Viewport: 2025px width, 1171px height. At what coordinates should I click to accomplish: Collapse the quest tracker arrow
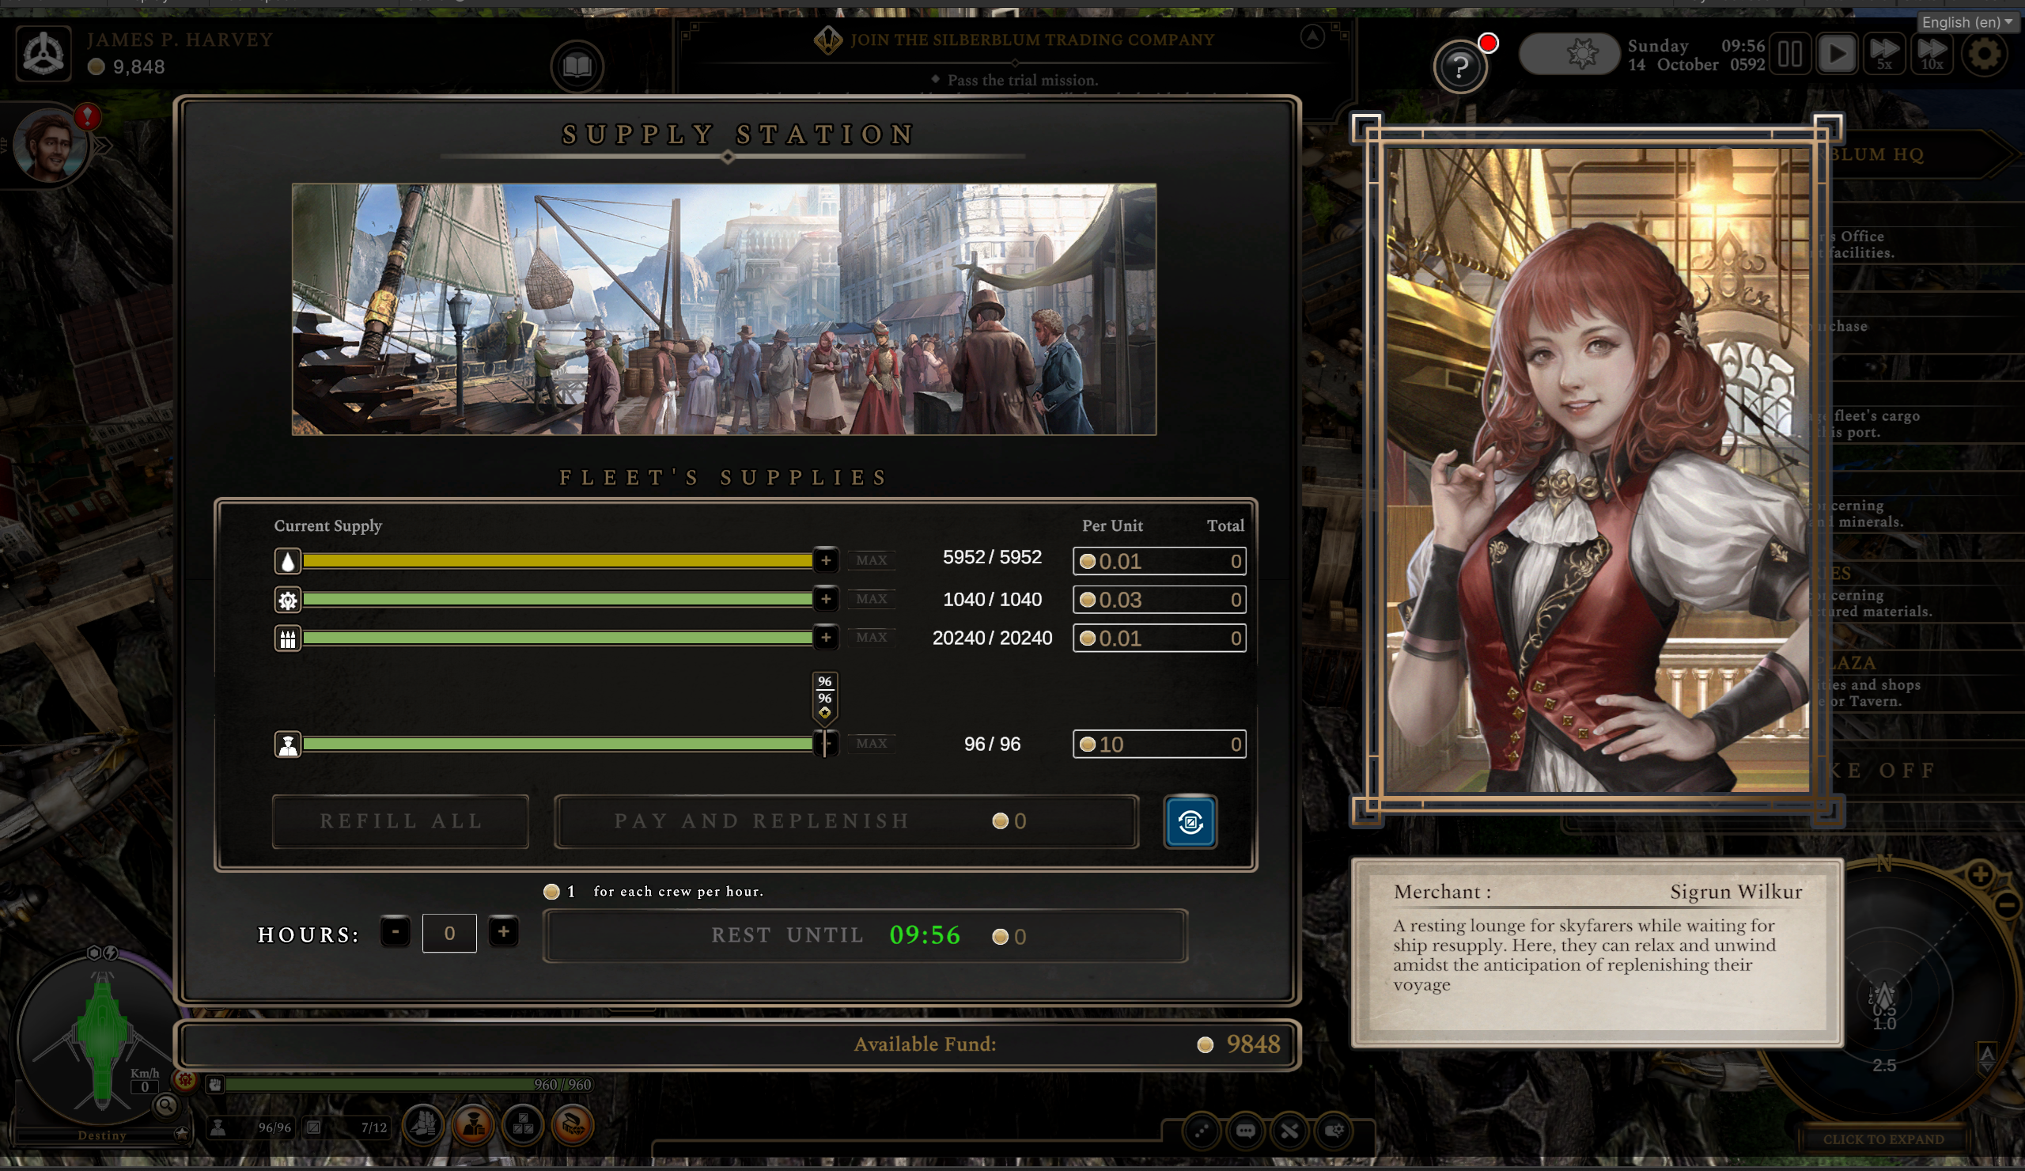pos(1312,36)
